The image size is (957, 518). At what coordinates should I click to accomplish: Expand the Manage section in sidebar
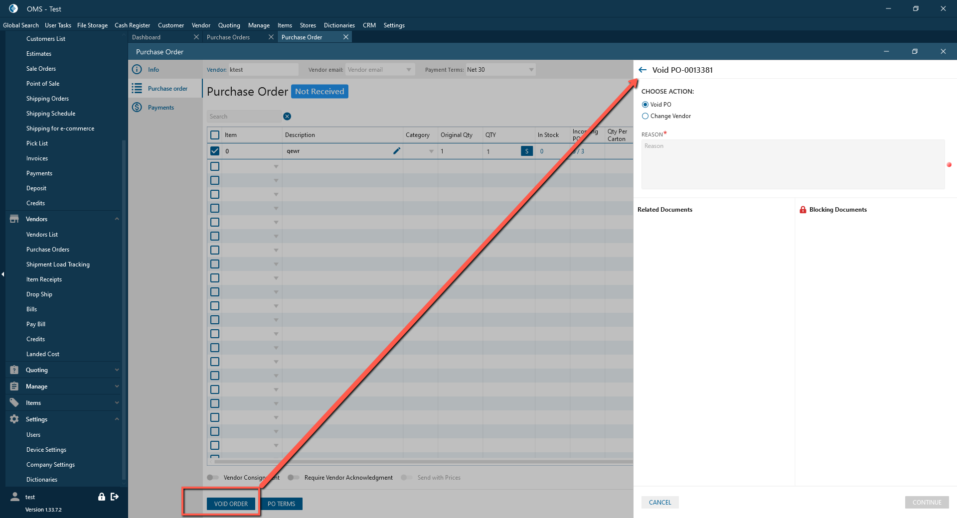coord(117,386)
